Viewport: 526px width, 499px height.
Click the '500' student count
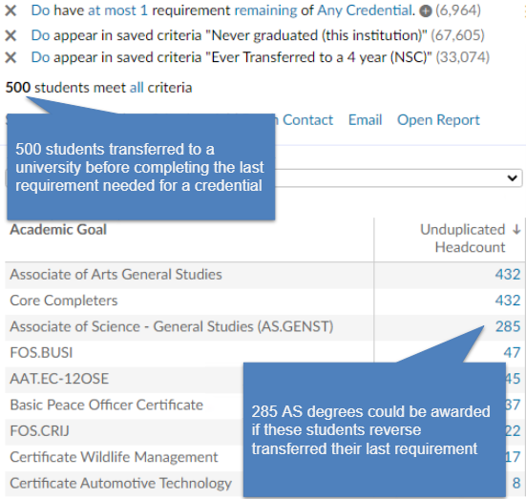click(18, 88)
